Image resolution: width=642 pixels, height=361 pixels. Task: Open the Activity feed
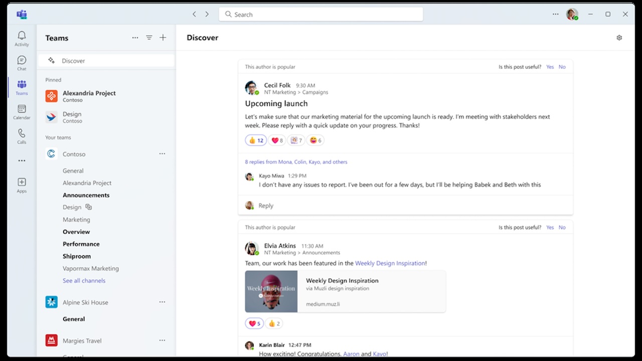(x=21, y=38)
